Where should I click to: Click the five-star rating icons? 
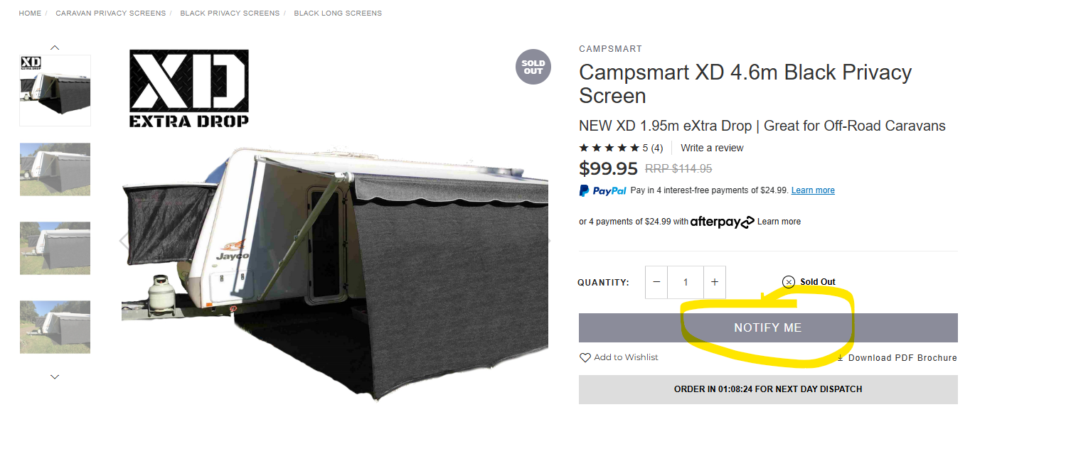(x=609, y=148)
